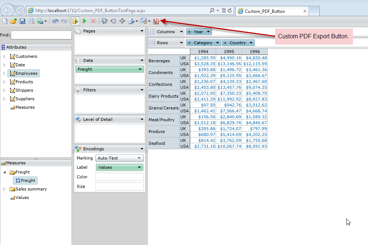Click the Redo toolbar icon

tap(64, 21)
